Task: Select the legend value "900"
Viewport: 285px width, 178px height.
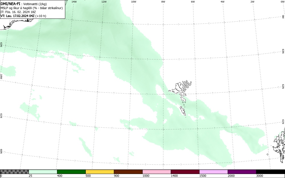Action: point(117,176)
